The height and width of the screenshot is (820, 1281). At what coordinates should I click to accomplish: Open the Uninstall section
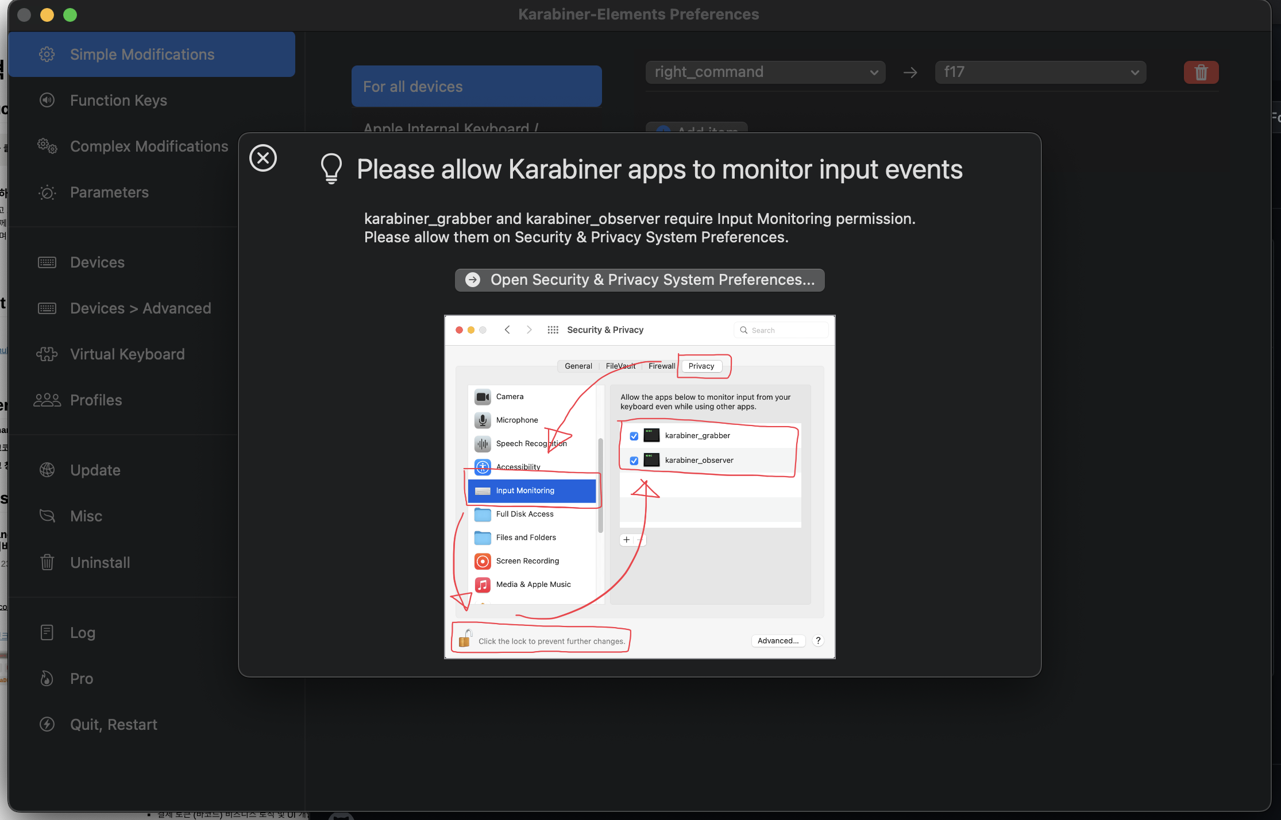tap(99, 562)
